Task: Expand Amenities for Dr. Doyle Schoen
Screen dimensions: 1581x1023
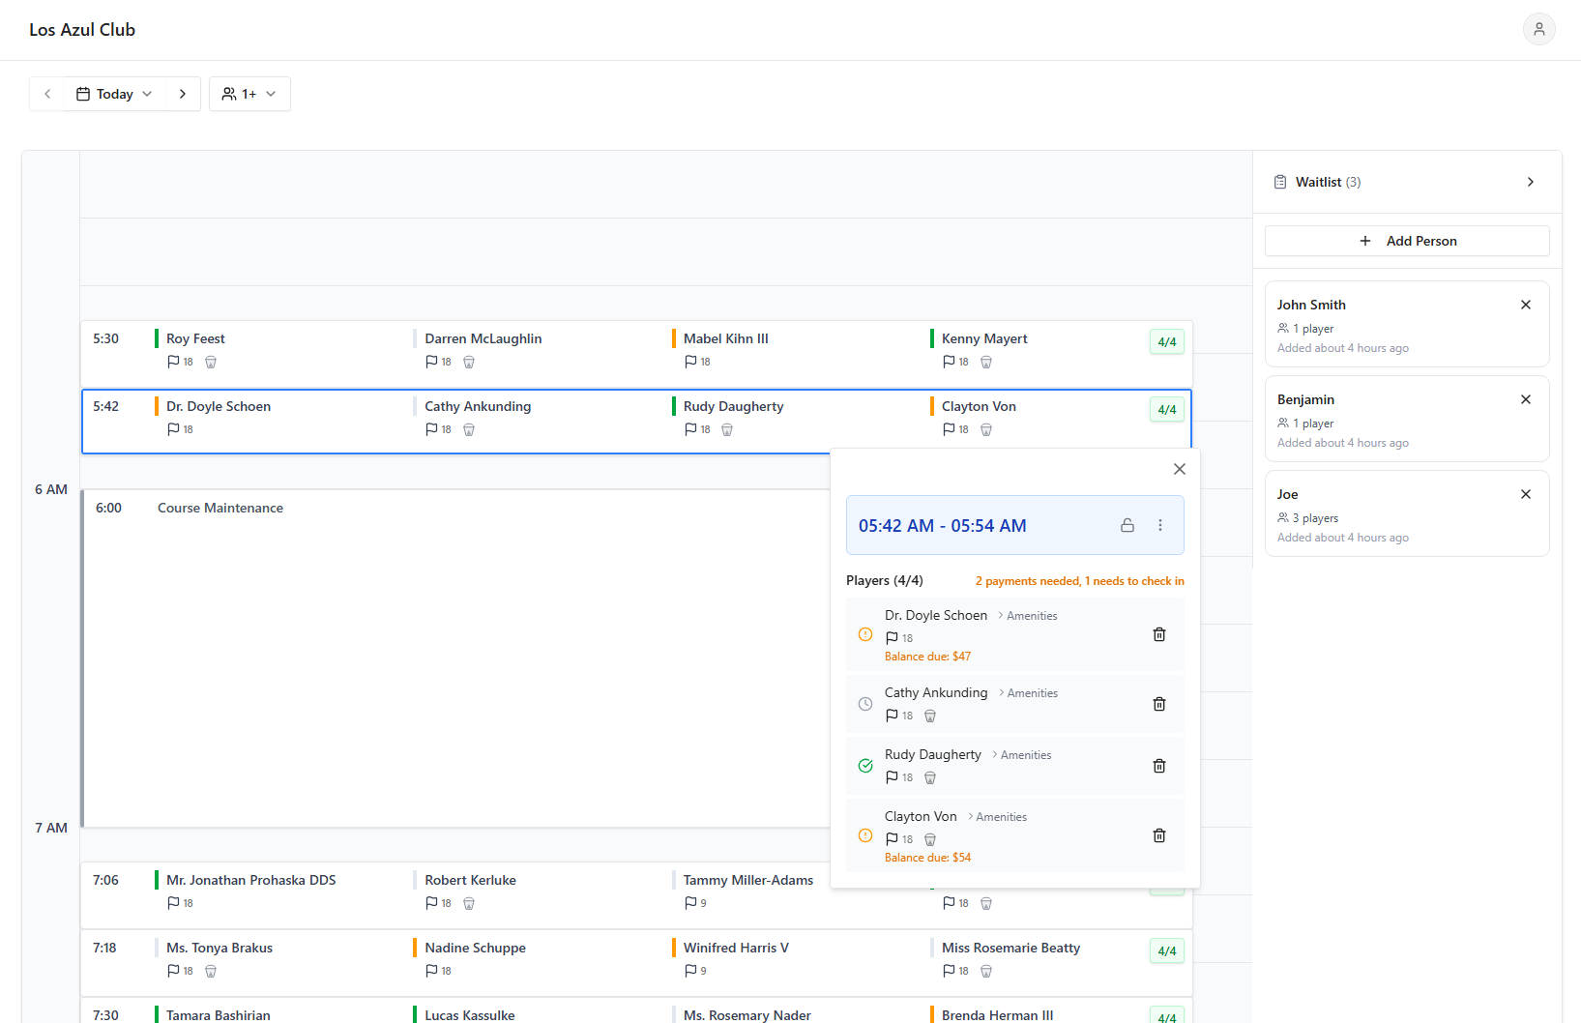Action: point(1027,616)
